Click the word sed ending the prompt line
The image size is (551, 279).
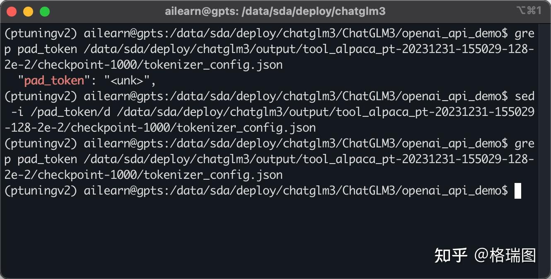click(x=524, y=96)
